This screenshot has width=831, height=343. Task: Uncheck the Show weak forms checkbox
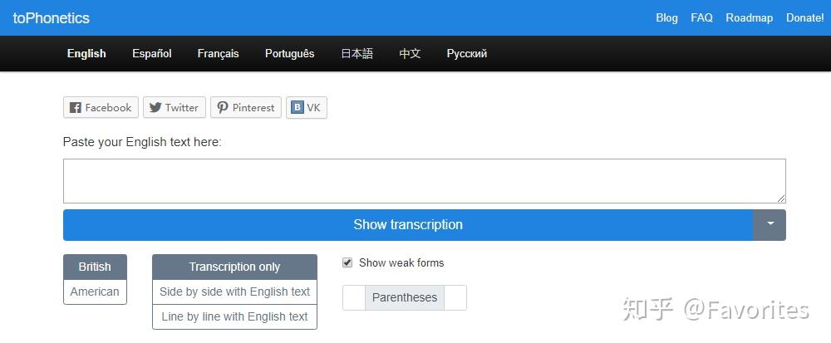[347, 262]
